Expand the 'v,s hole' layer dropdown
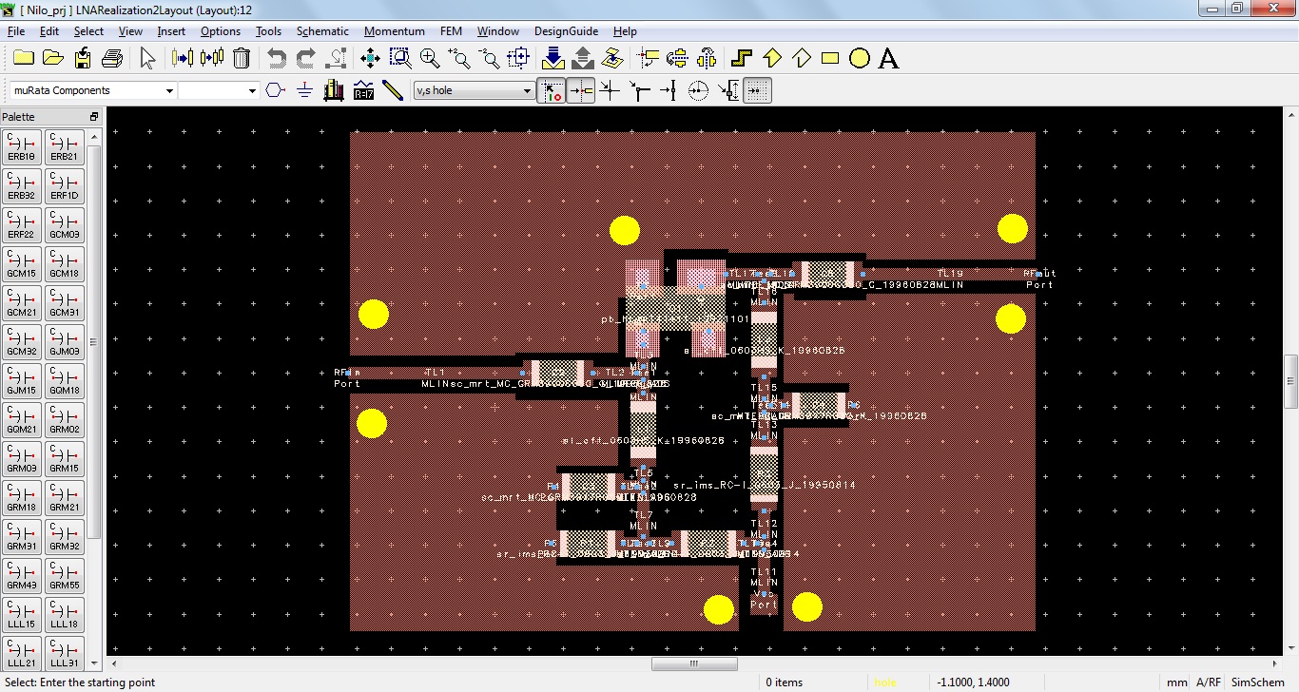 pyautogui.click(x=528, y=90)
